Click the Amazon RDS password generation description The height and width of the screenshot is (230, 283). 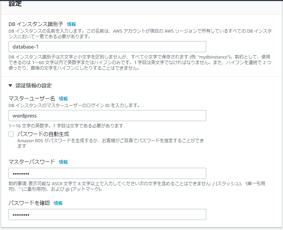coord(110,143)
